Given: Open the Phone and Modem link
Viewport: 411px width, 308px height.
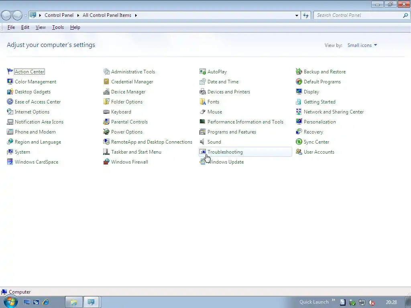Looking at the screenshot, I should click(35, 132).
